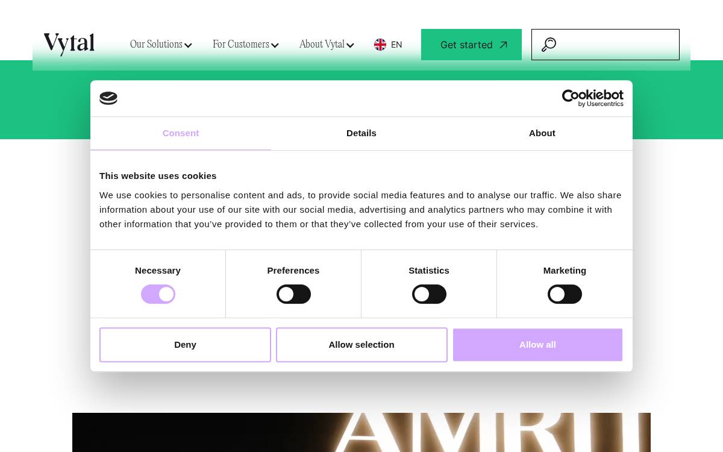Click the UK flag language icon
The height and width of the screenshot is (452, 723).
(380, 45)
